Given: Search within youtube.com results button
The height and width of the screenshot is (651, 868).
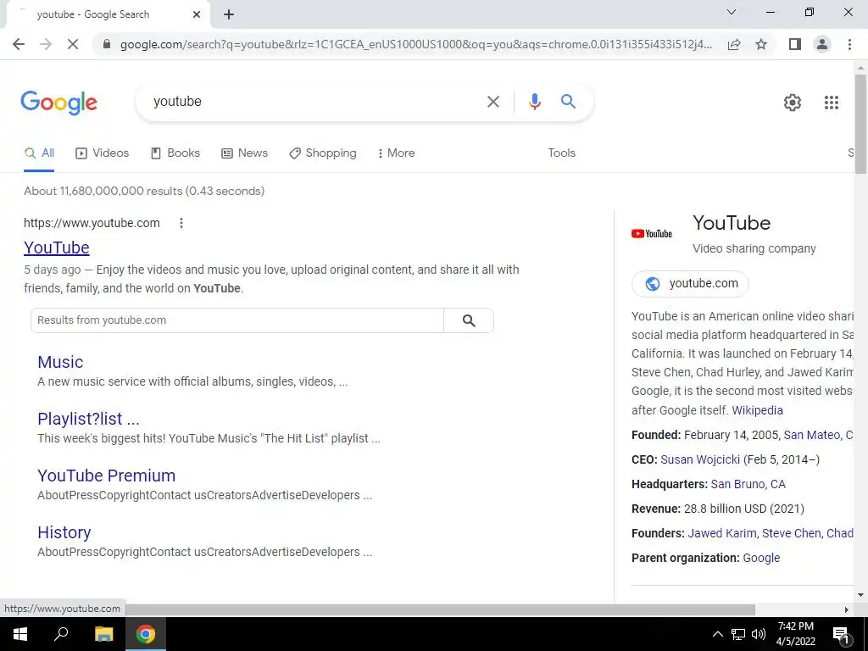Looking at the screenshot, I should [468, 320].
